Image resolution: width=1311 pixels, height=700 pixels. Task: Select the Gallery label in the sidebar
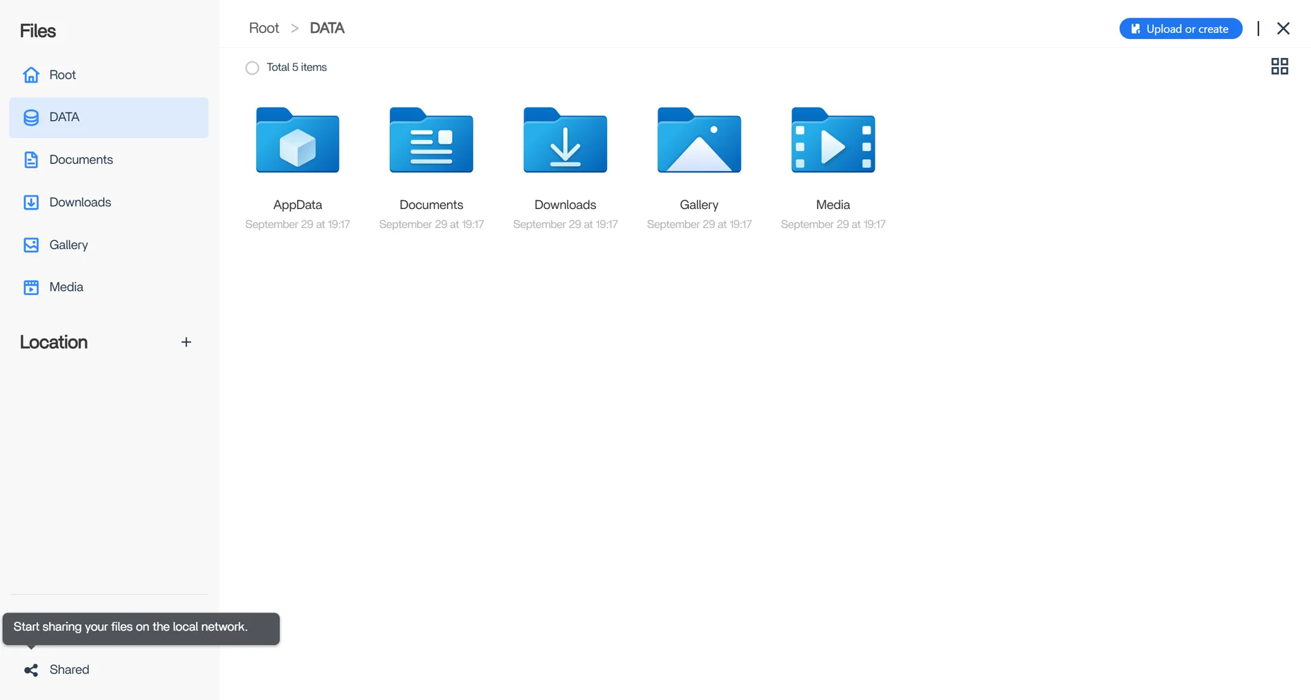[x=68, y=245]
